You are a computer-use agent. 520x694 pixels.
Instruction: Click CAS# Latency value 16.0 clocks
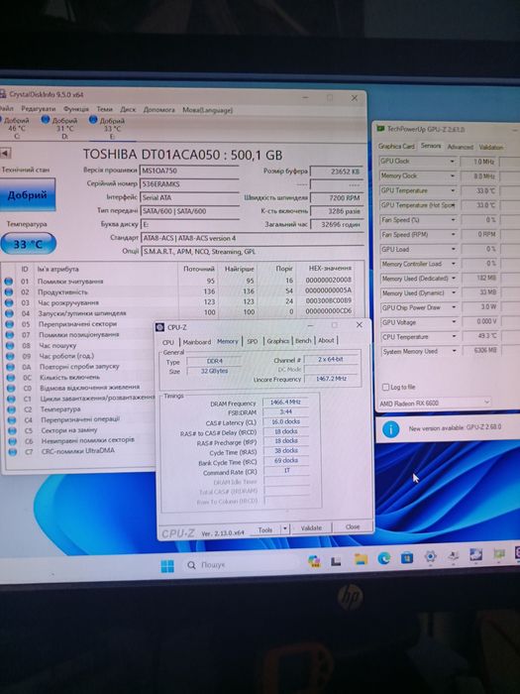pyautogui.click(x=285, y=421)
